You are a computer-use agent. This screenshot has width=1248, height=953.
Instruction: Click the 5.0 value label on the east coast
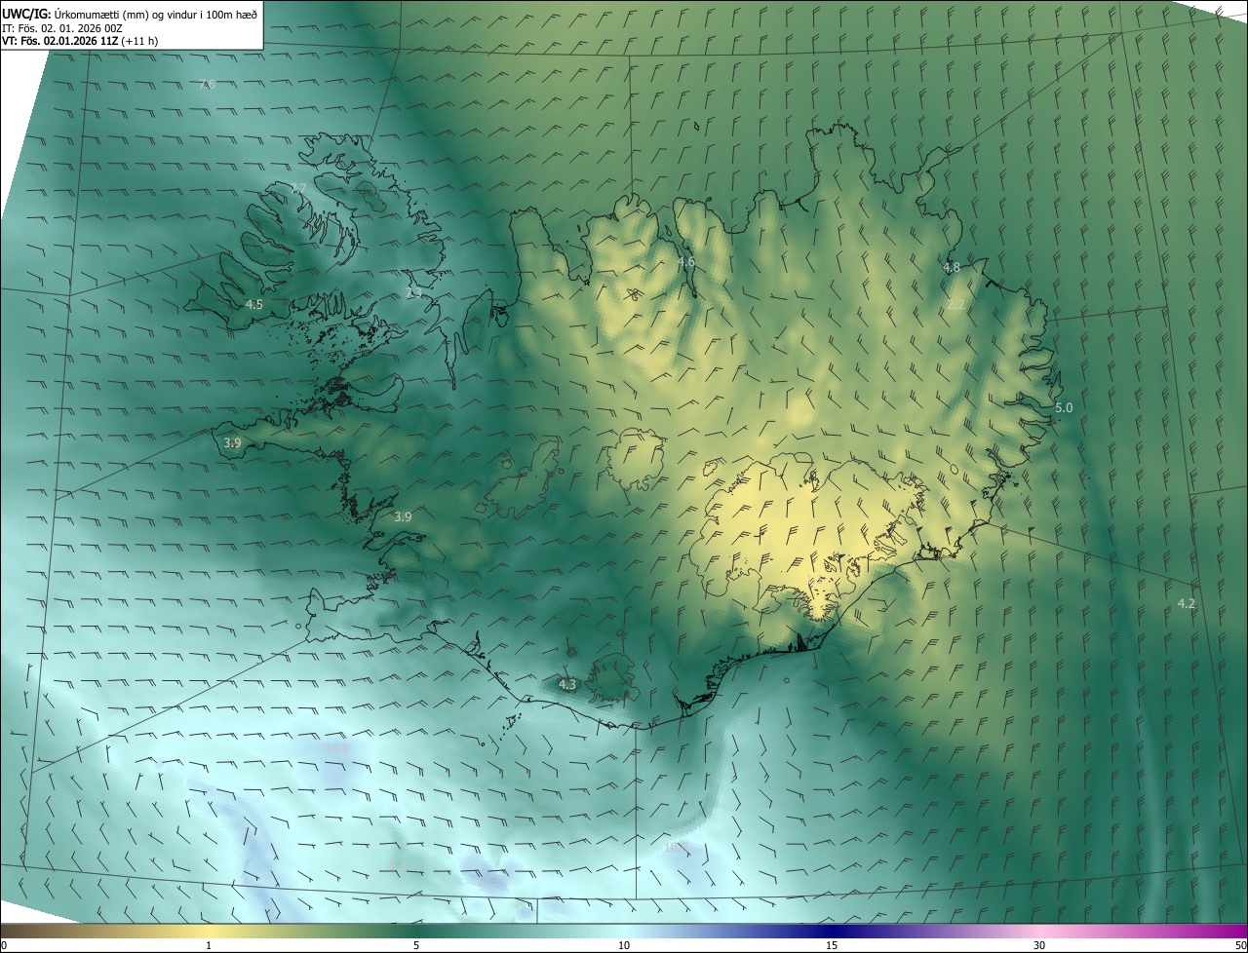click(x=1063, y=408)
